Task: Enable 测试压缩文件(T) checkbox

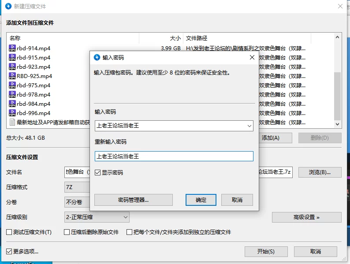Action: point(9,232)
